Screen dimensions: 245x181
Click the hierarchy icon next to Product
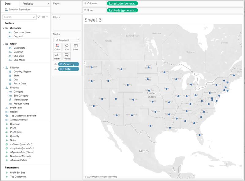7,88
